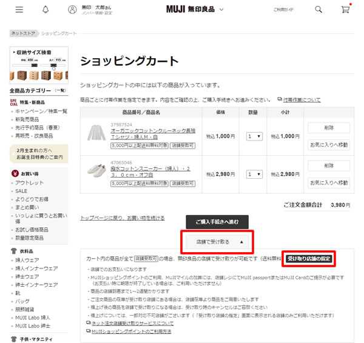This screenshot has width=364, height=343.
Task: Adjust the storage size search slider
Action: tap(53, 65)
